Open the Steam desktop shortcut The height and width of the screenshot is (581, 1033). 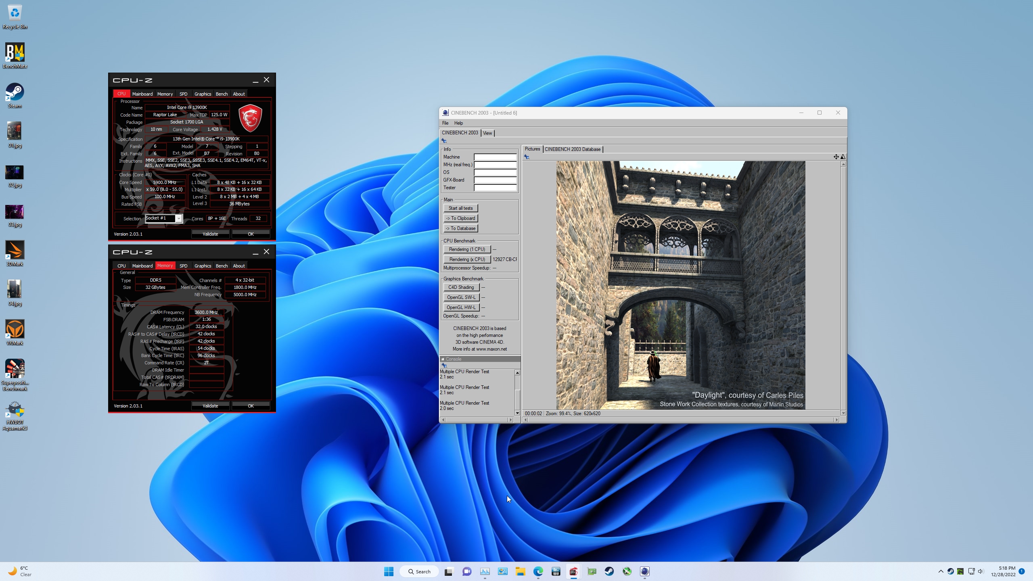pos(15,95)
